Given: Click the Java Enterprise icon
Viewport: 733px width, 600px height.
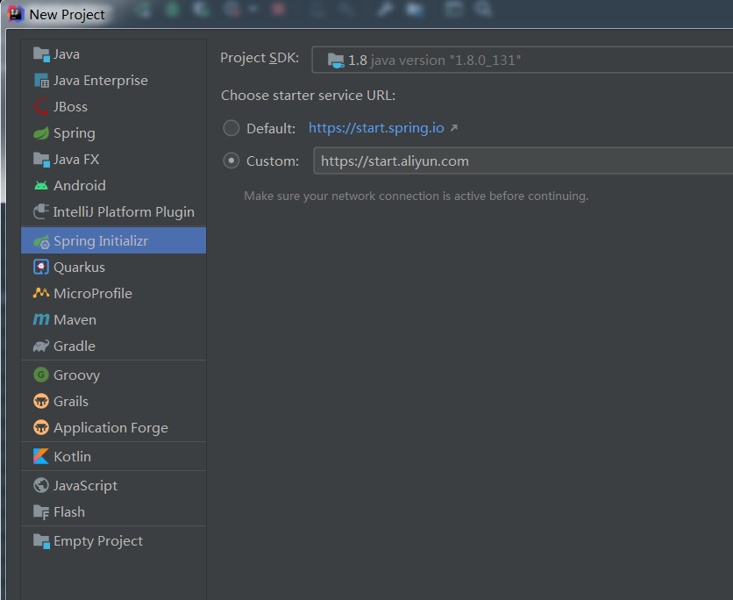Looking at the screenshot, I should [x=41, y=81].
